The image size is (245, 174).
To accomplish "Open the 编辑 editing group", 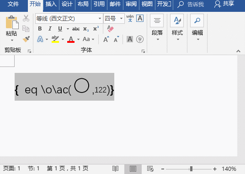I will [197, 28].
